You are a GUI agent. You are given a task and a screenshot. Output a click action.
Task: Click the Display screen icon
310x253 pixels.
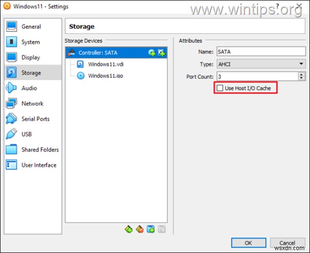(12, 57)
